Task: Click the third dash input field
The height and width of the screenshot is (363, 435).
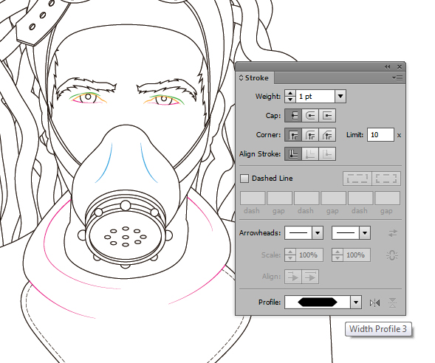Action: coord(360,198)
